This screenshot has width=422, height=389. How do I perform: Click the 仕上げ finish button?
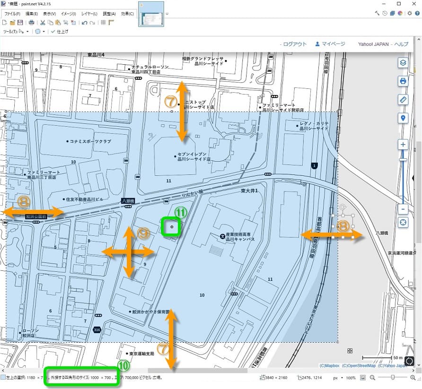click(x=59, y=32)
